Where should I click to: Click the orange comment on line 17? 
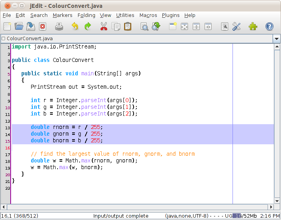[113, 154]
